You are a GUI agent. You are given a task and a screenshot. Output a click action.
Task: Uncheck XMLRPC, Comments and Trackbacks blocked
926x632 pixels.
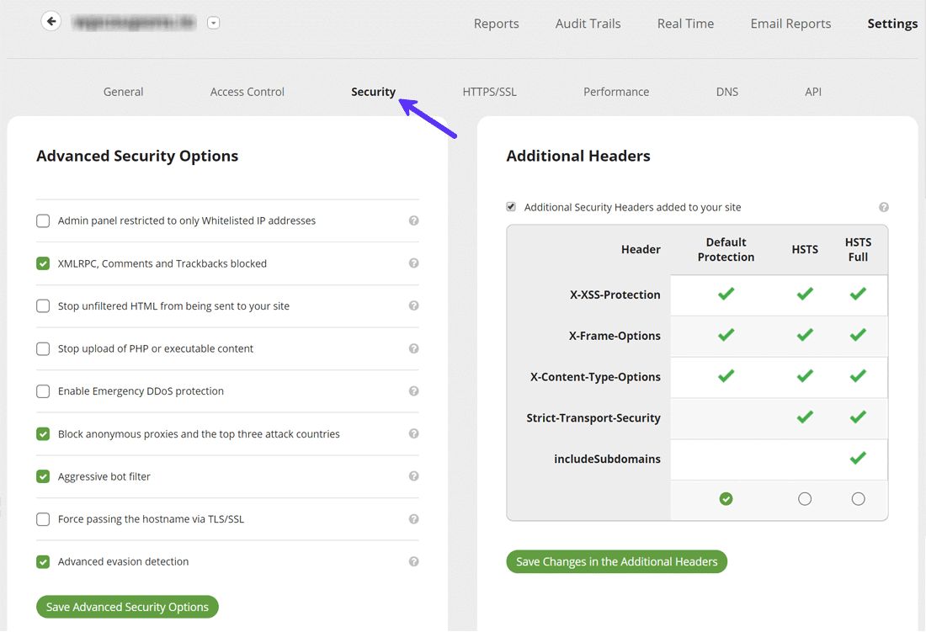(43, 263)
